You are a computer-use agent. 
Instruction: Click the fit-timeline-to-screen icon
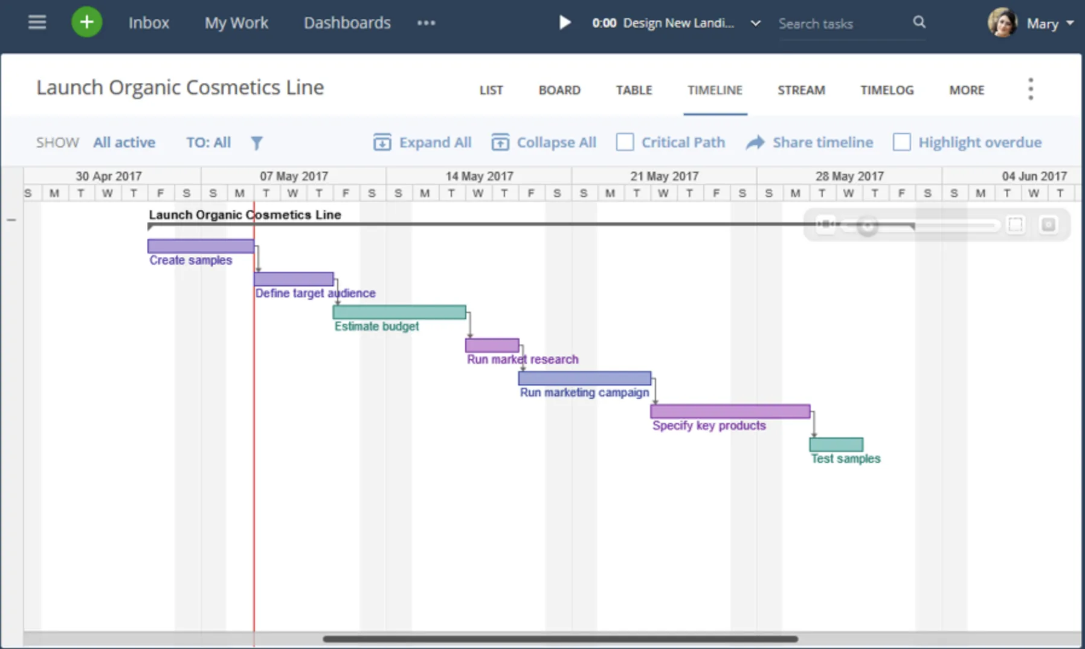1016,224
